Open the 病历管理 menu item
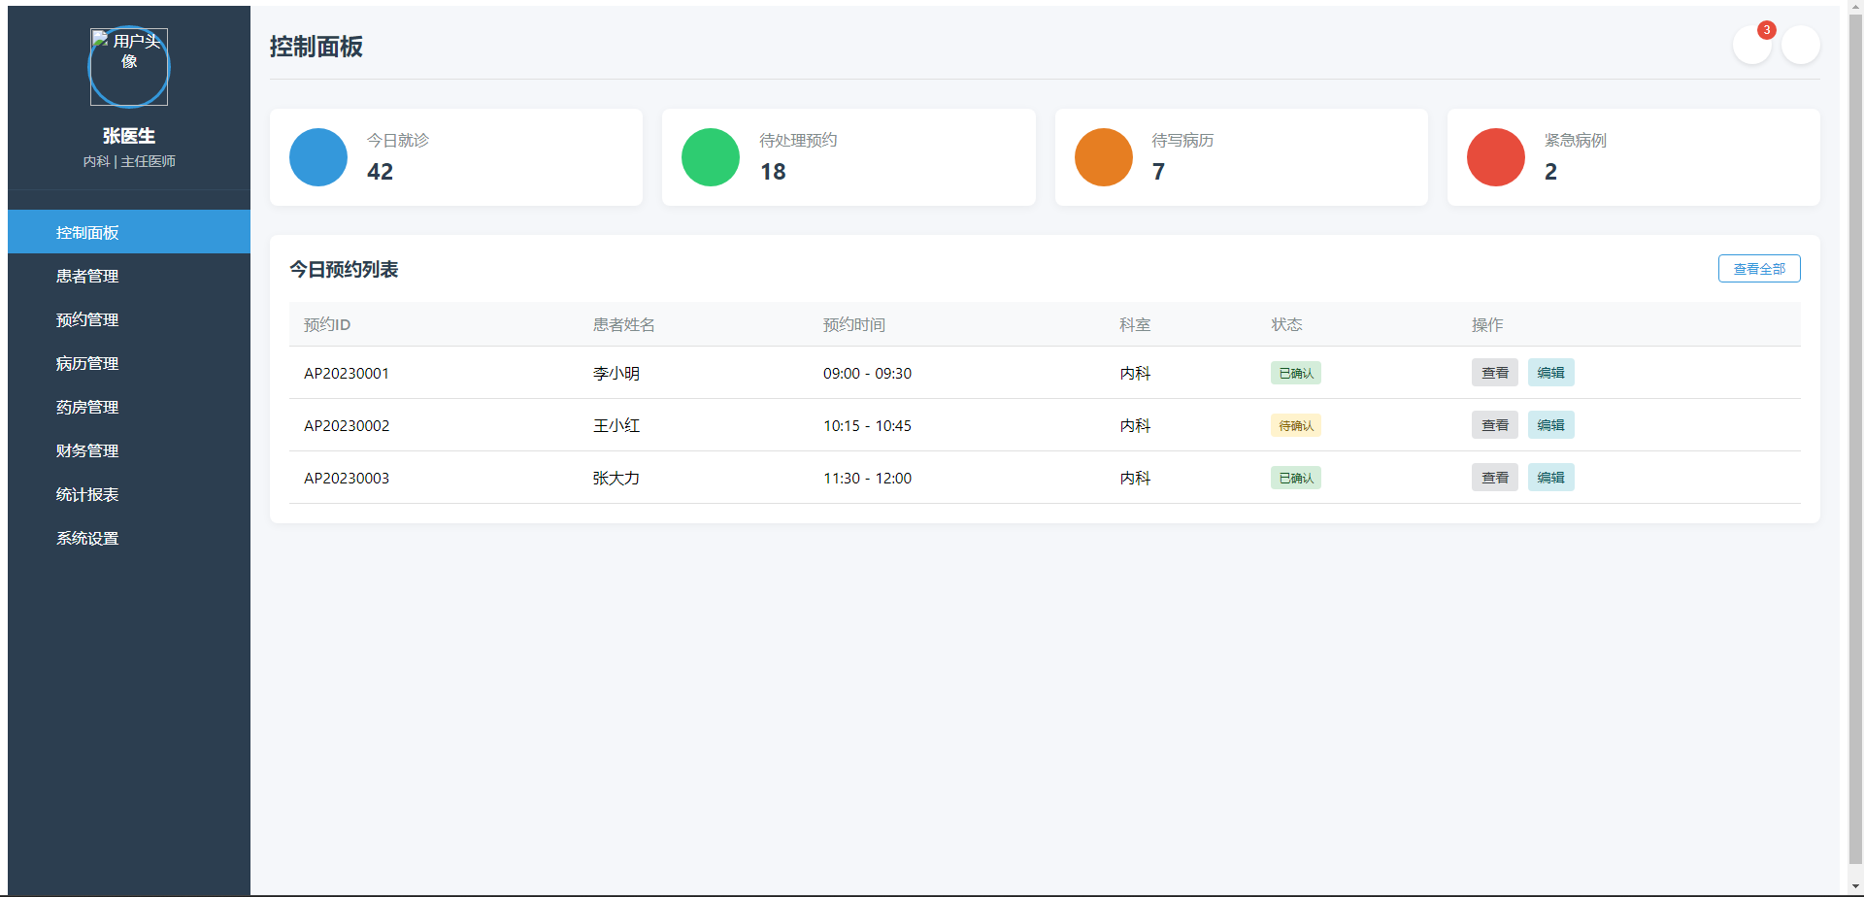1864x897 pixels. click(87, 363)
